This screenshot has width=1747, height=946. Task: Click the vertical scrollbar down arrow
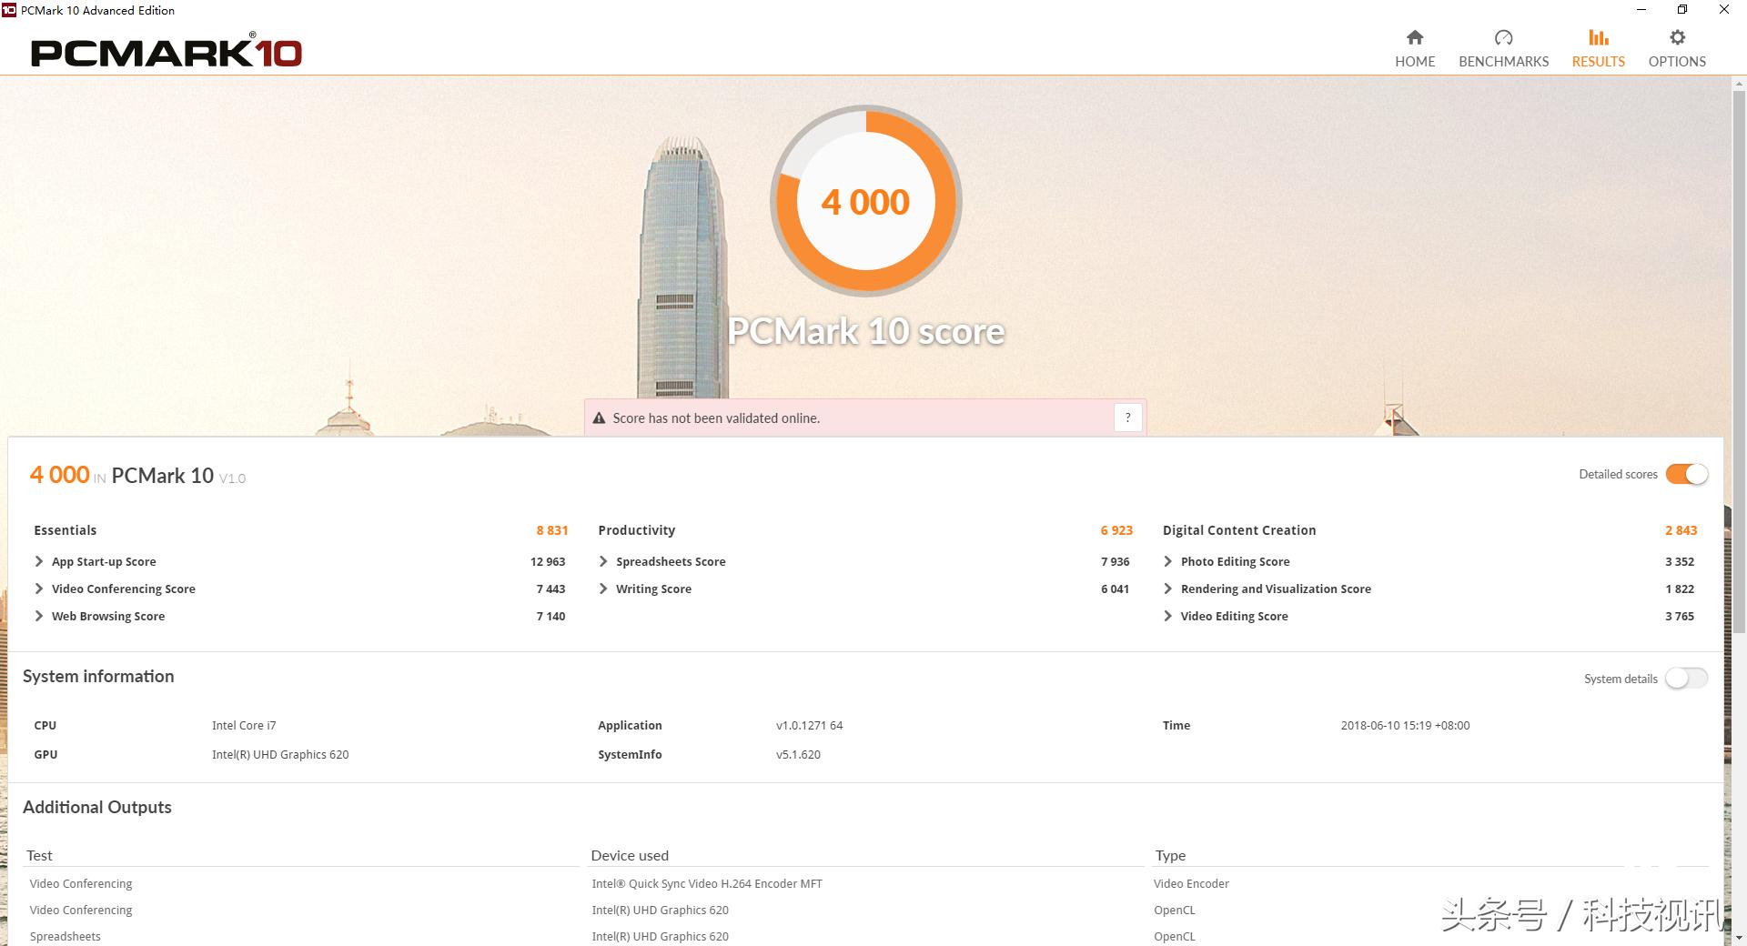point(1738,937)
